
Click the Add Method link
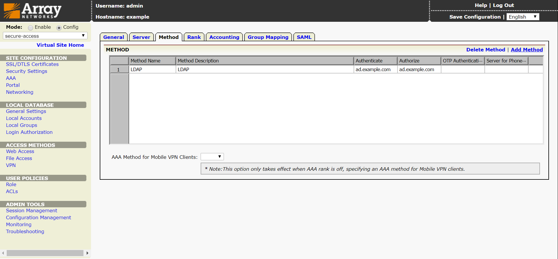[527, 50]
